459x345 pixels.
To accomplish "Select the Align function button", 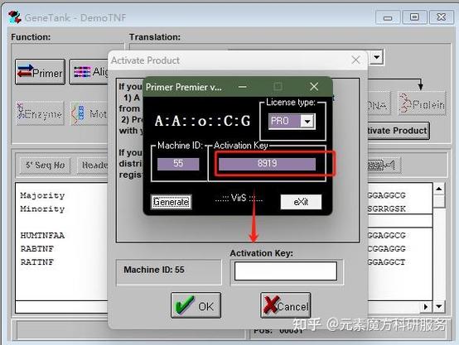I will (89, 72).
